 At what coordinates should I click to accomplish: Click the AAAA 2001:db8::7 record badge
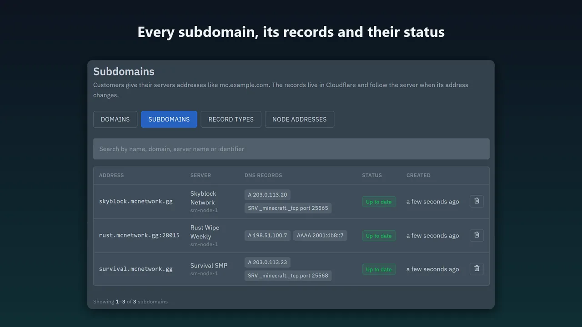pos(320,235)
